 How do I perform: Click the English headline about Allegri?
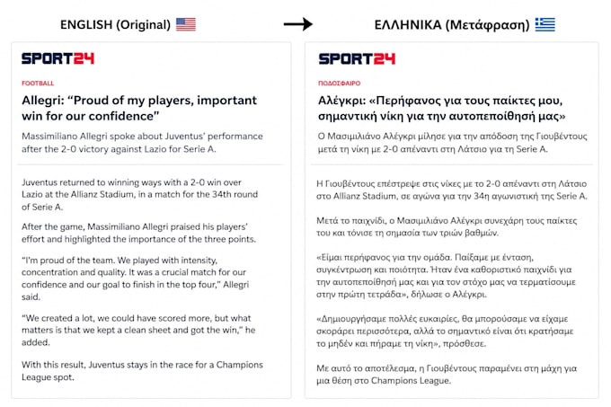139,109
